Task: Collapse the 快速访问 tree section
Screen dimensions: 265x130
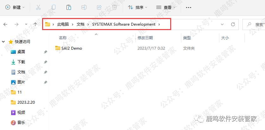Action: (x=3, y=41)
